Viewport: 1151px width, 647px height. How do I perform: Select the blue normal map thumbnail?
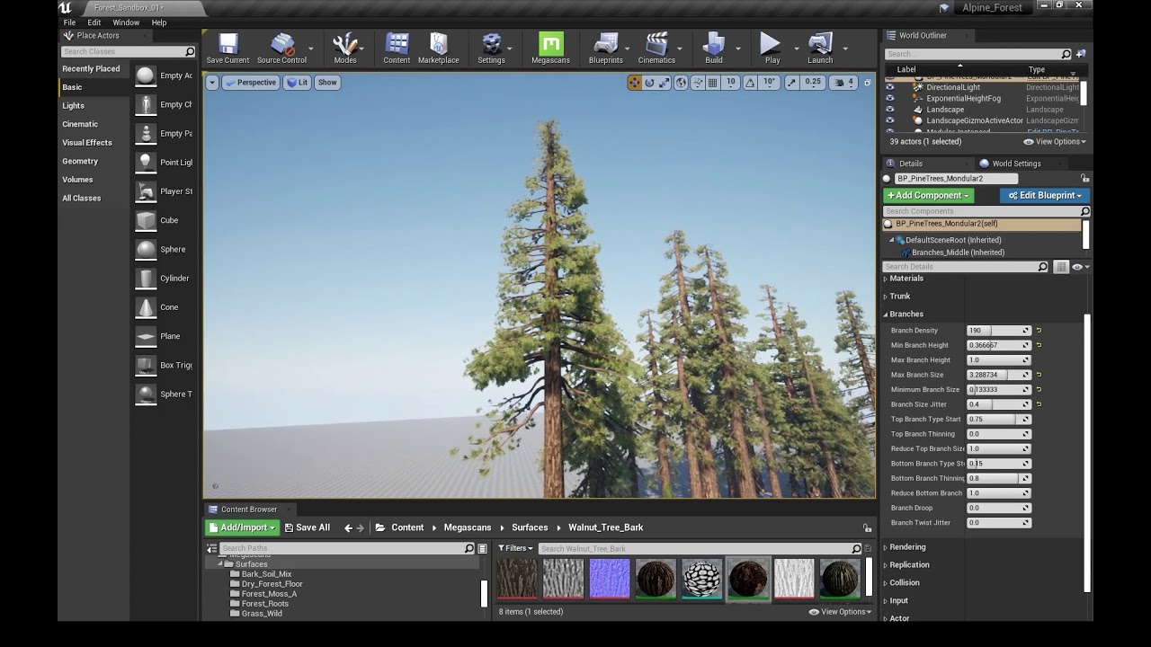pyautogui.click(x=610, y=579)
